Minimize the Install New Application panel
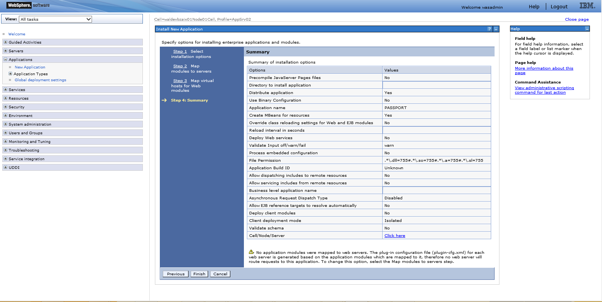 point(496,29)
